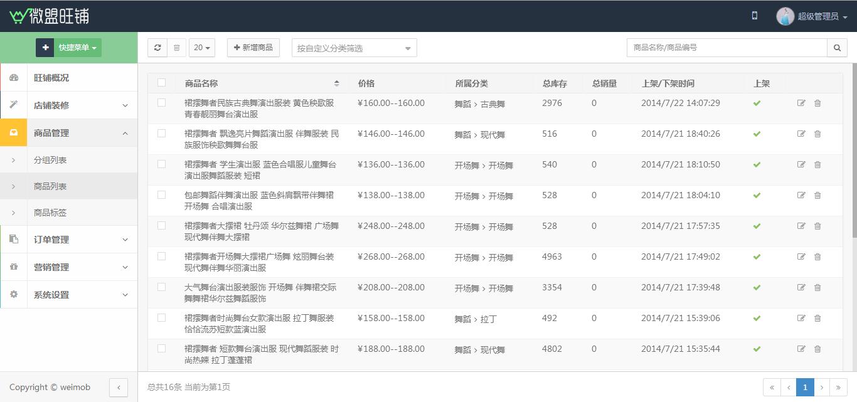Check the box for the ¥136.00 product
This screenshot has width=857, height=402.
pos(162,164)
